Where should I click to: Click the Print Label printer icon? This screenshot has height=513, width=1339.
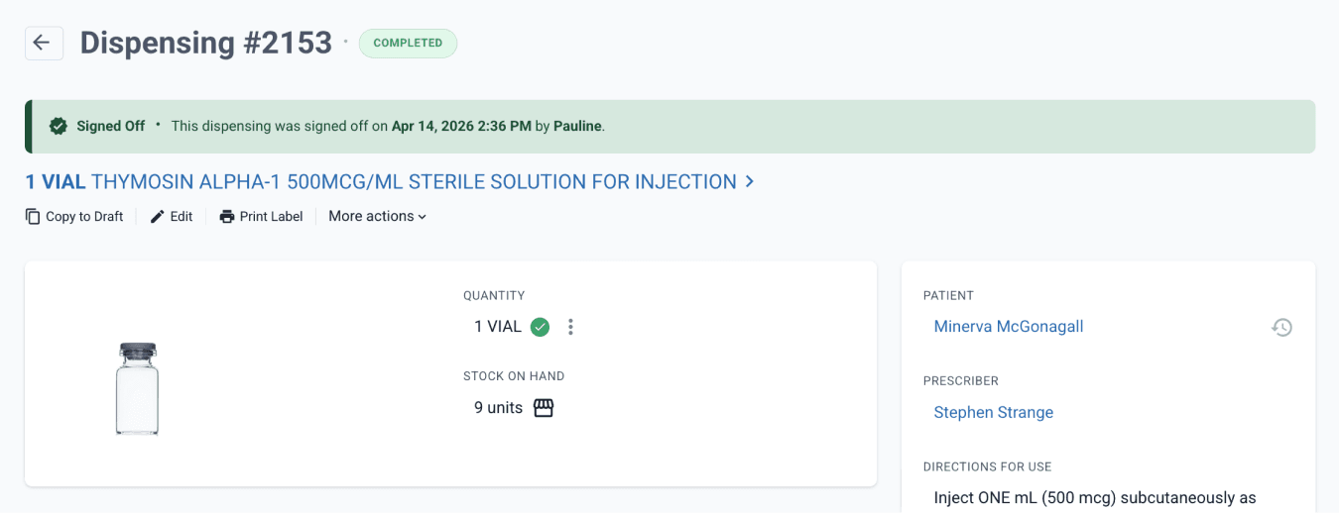[x=227, y=216]
